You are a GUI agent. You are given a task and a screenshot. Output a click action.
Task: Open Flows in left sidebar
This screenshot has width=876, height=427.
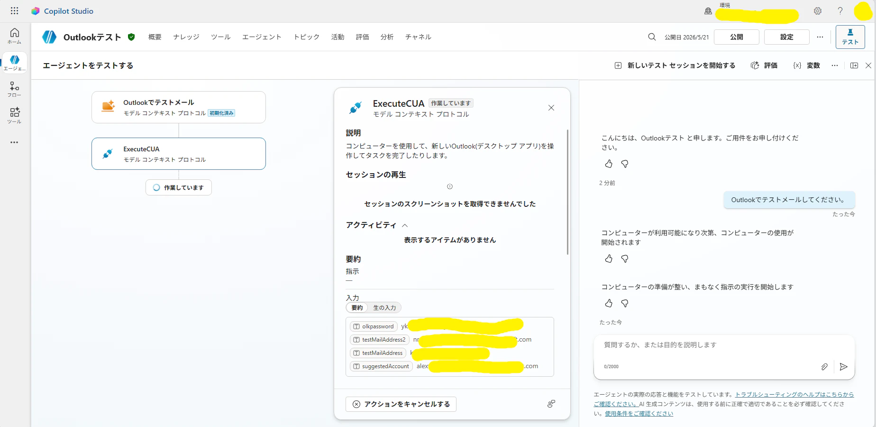pyautogui.click(x=15, y=89)
